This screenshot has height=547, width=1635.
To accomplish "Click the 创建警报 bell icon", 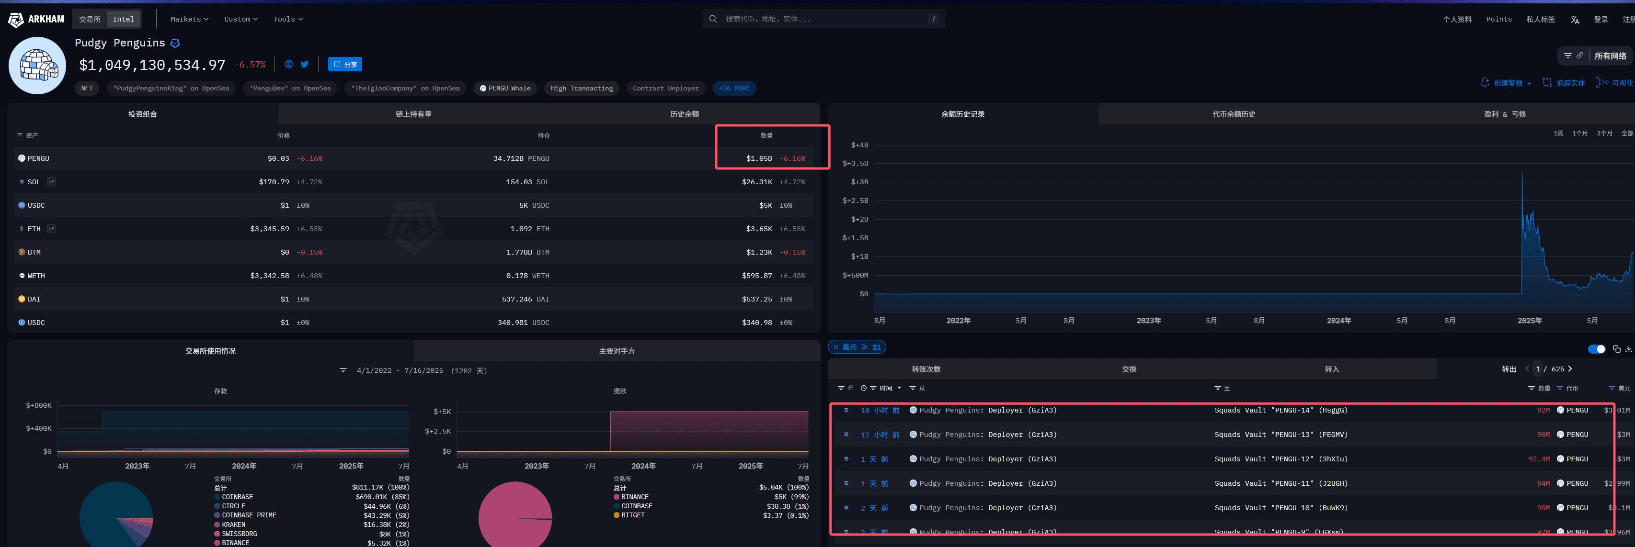I will pos(1485,82).
